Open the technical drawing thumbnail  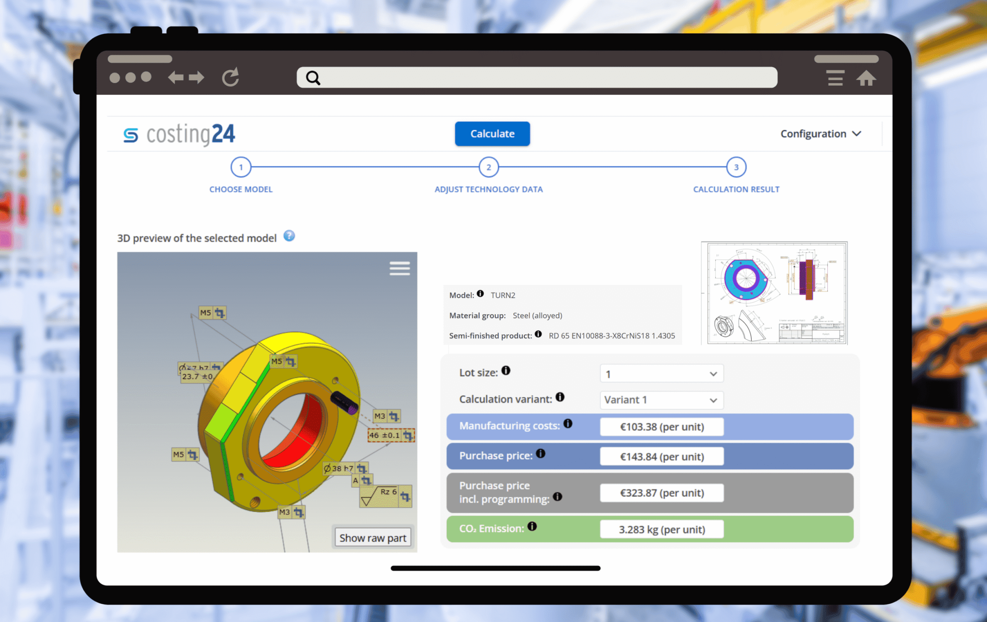pyautogui.click(x=774, y=293)
